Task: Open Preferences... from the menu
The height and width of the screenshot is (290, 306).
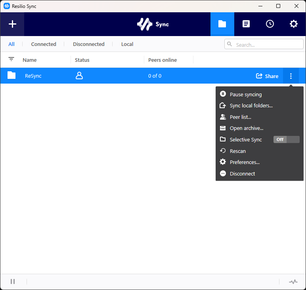Action: (260, 162)
